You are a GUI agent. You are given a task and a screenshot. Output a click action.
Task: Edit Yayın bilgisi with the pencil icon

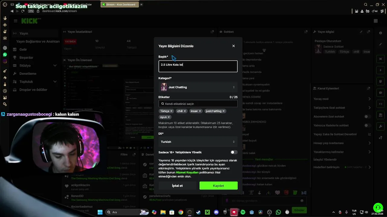pyautogui.click(x=361, y=32)
